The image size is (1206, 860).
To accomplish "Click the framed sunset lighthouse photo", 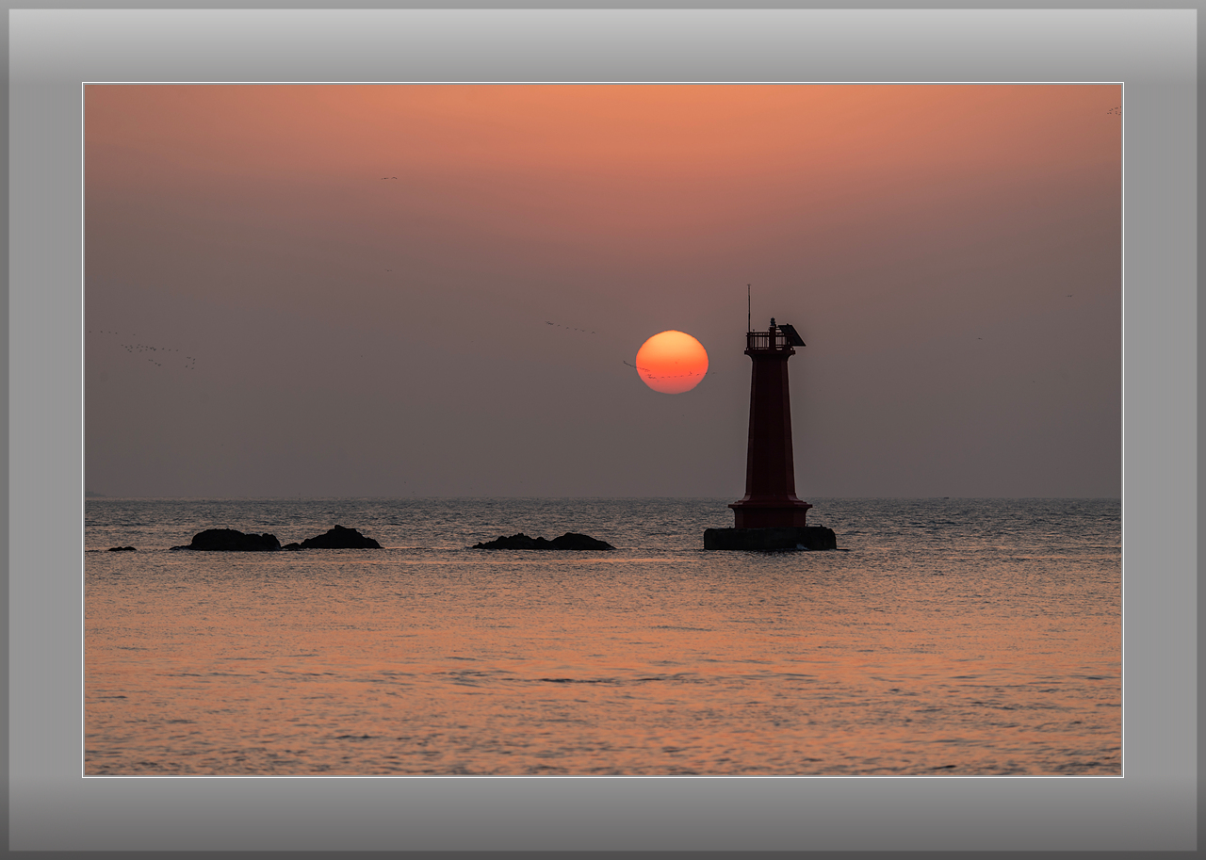I will pyautogui.click(x=603, y=430).
